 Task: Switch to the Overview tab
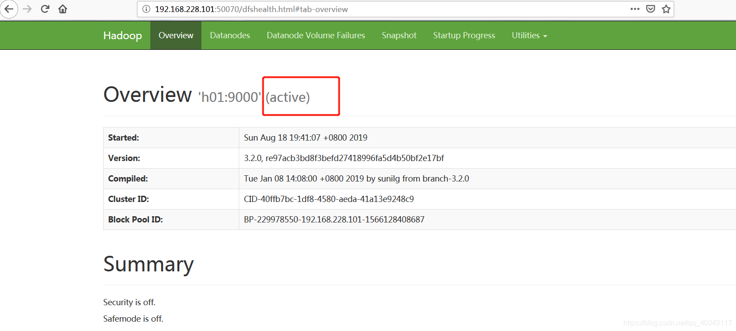click(x=176, y=35)
